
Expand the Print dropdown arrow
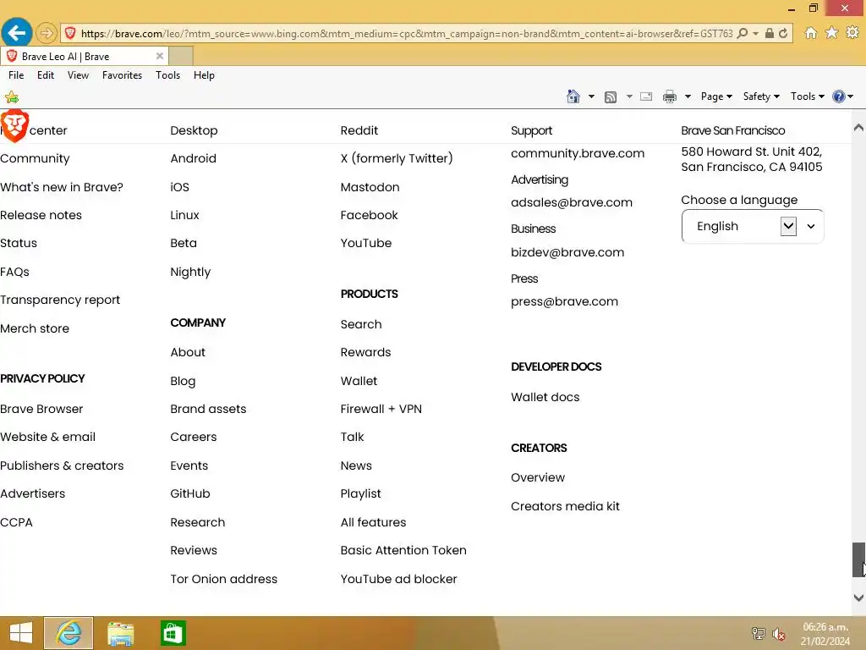[688, 96]
